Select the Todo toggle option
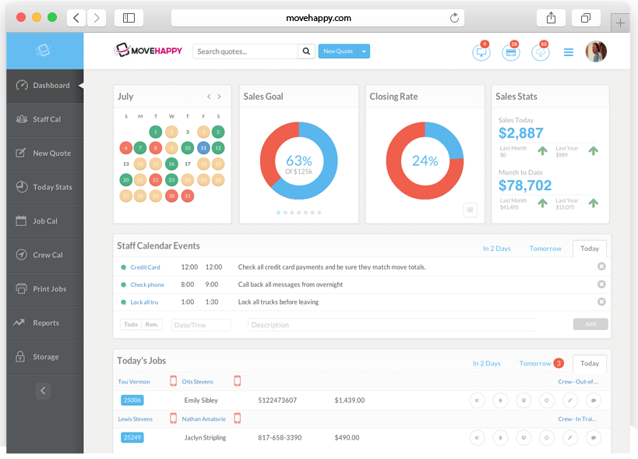The height and width of the screenshot is (459, 638). [x=131, y=324]
